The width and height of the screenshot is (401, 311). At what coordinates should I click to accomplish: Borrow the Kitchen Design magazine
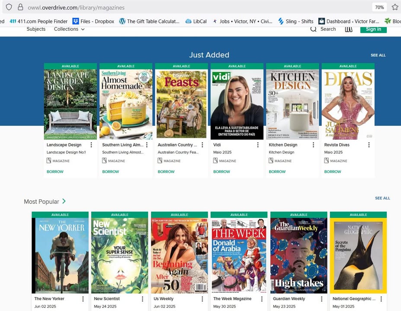pyautogui.click(x=277, y=172)
